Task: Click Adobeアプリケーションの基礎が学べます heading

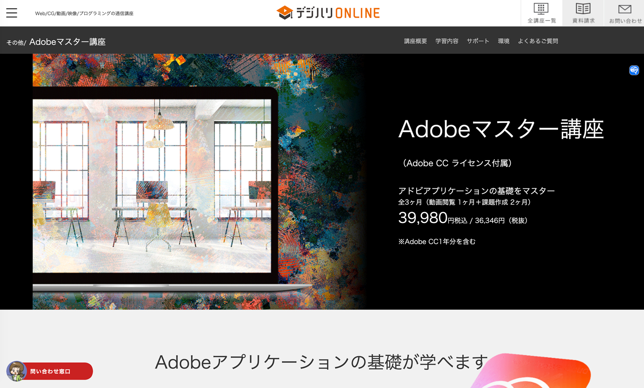Action: [322, 362]
